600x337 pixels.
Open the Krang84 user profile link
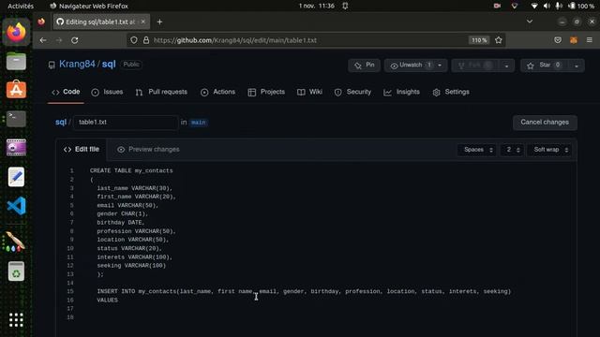(77, 65)
